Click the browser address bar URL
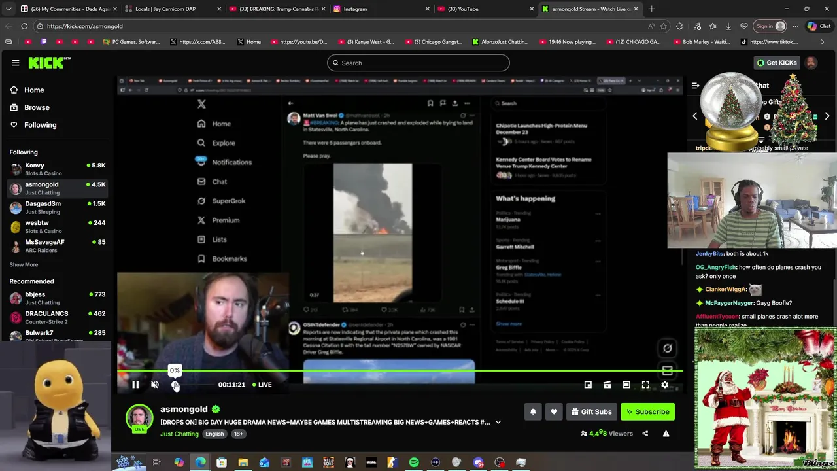Screen dimensions: 837x471 85,26
